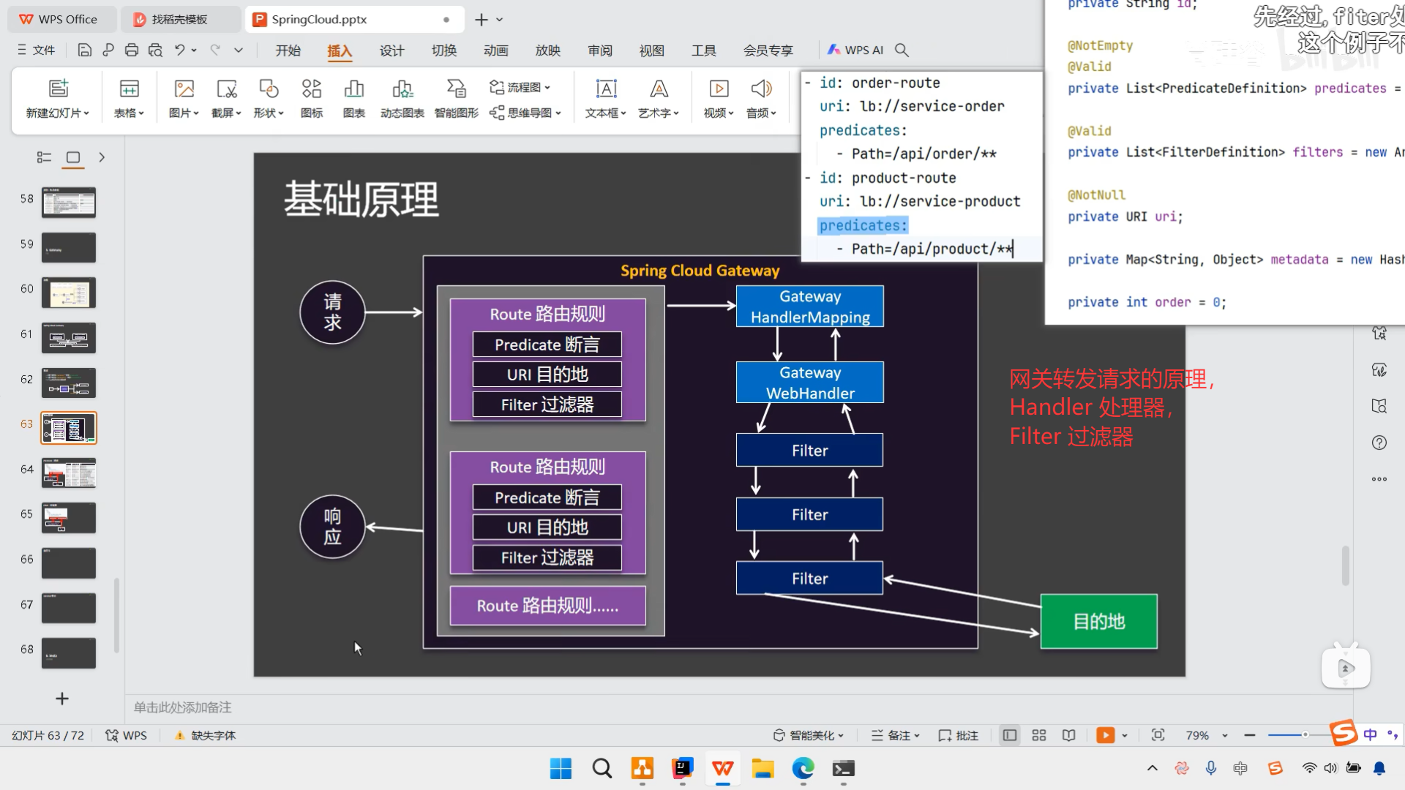The width and height of the screenshot is (1405, 790).
Task: Open the help question-mark icon on right sidebar
Action: 1379,443
